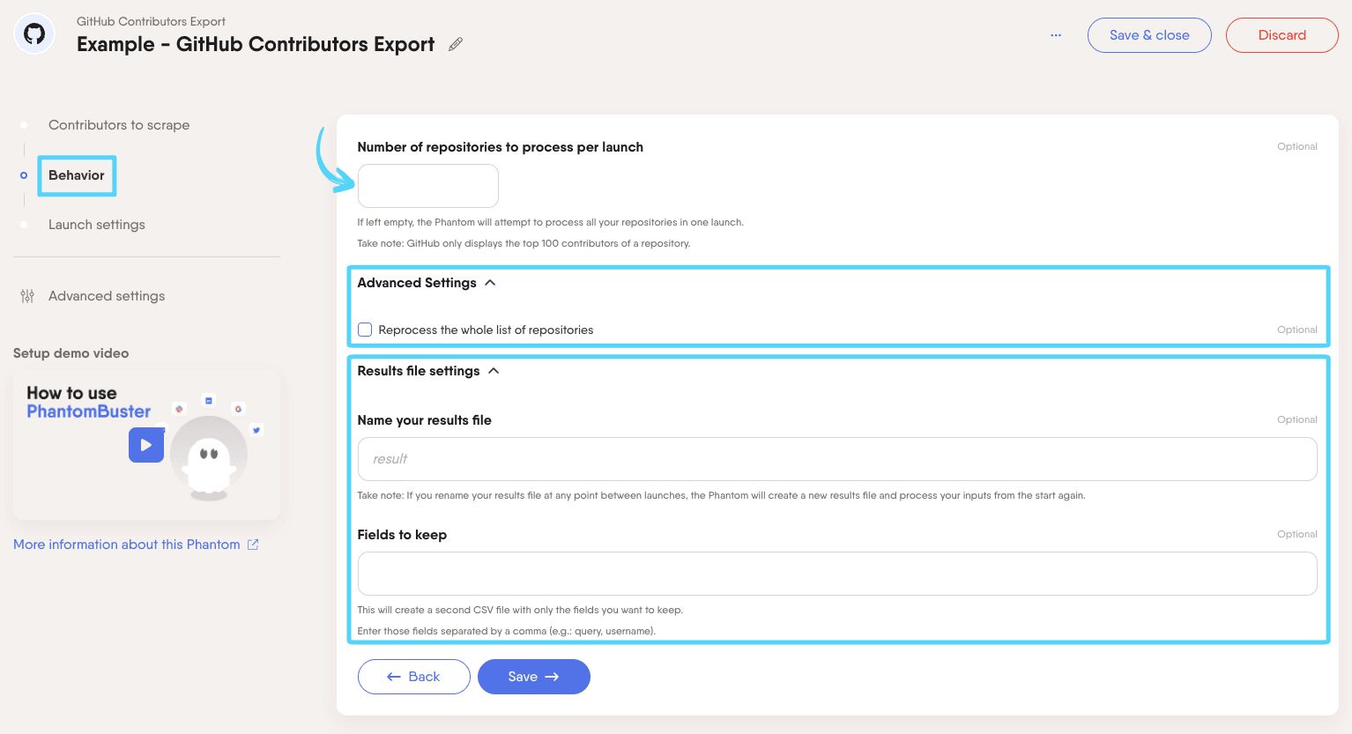Go to the Contributors to scrape step
The width and height of the screenshot is (1352, 734).
(119, 125)
